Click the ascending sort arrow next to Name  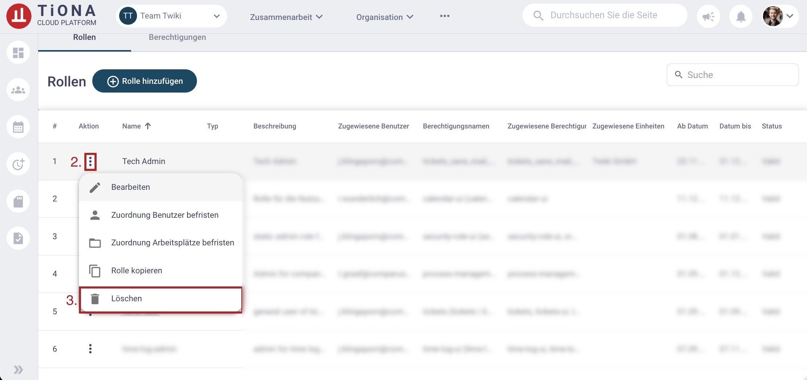pyautogui.click(x=148, y=126)
